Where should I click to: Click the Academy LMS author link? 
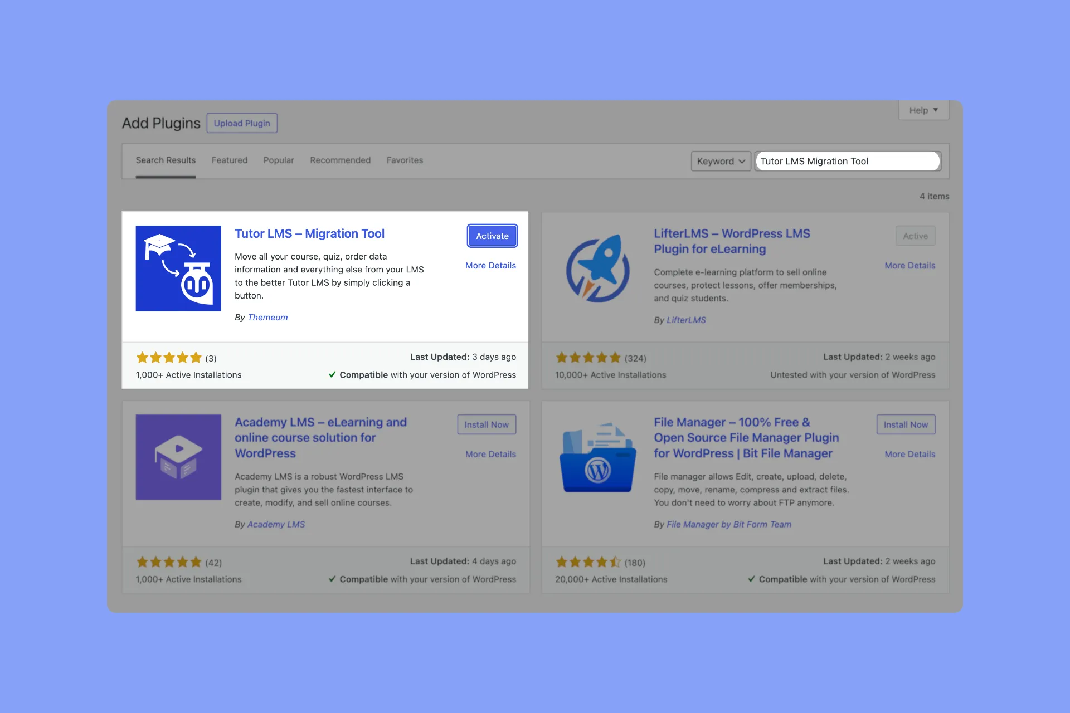276,525
